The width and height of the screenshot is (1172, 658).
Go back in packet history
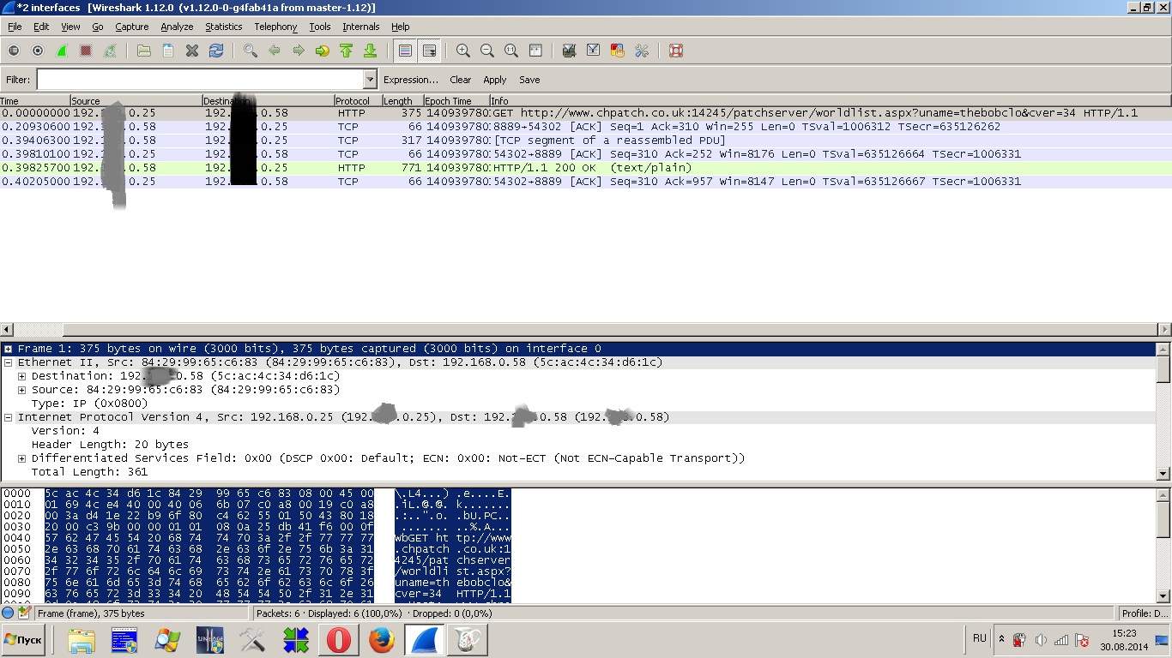tap(275, 51)
